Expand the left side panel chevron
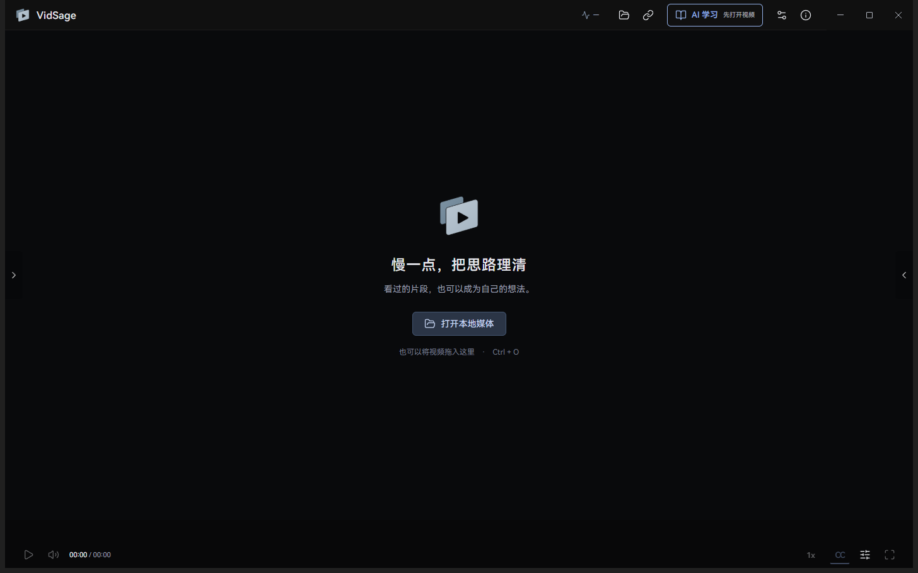918x573 pixels. tap(14, 275)
